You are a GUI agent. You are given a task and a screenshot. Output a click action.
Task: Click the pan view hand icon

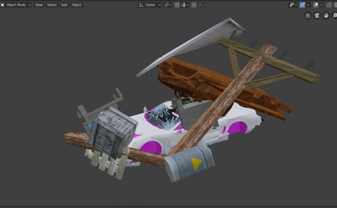[x=326, y=16]
